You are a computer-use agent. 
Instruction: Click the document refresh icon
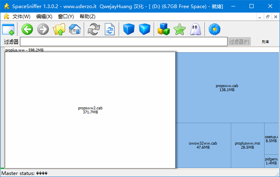click(110, 29)
